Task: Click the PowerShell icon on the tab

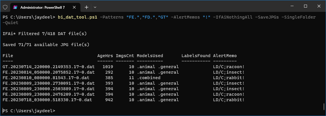Action: point(15,8)
